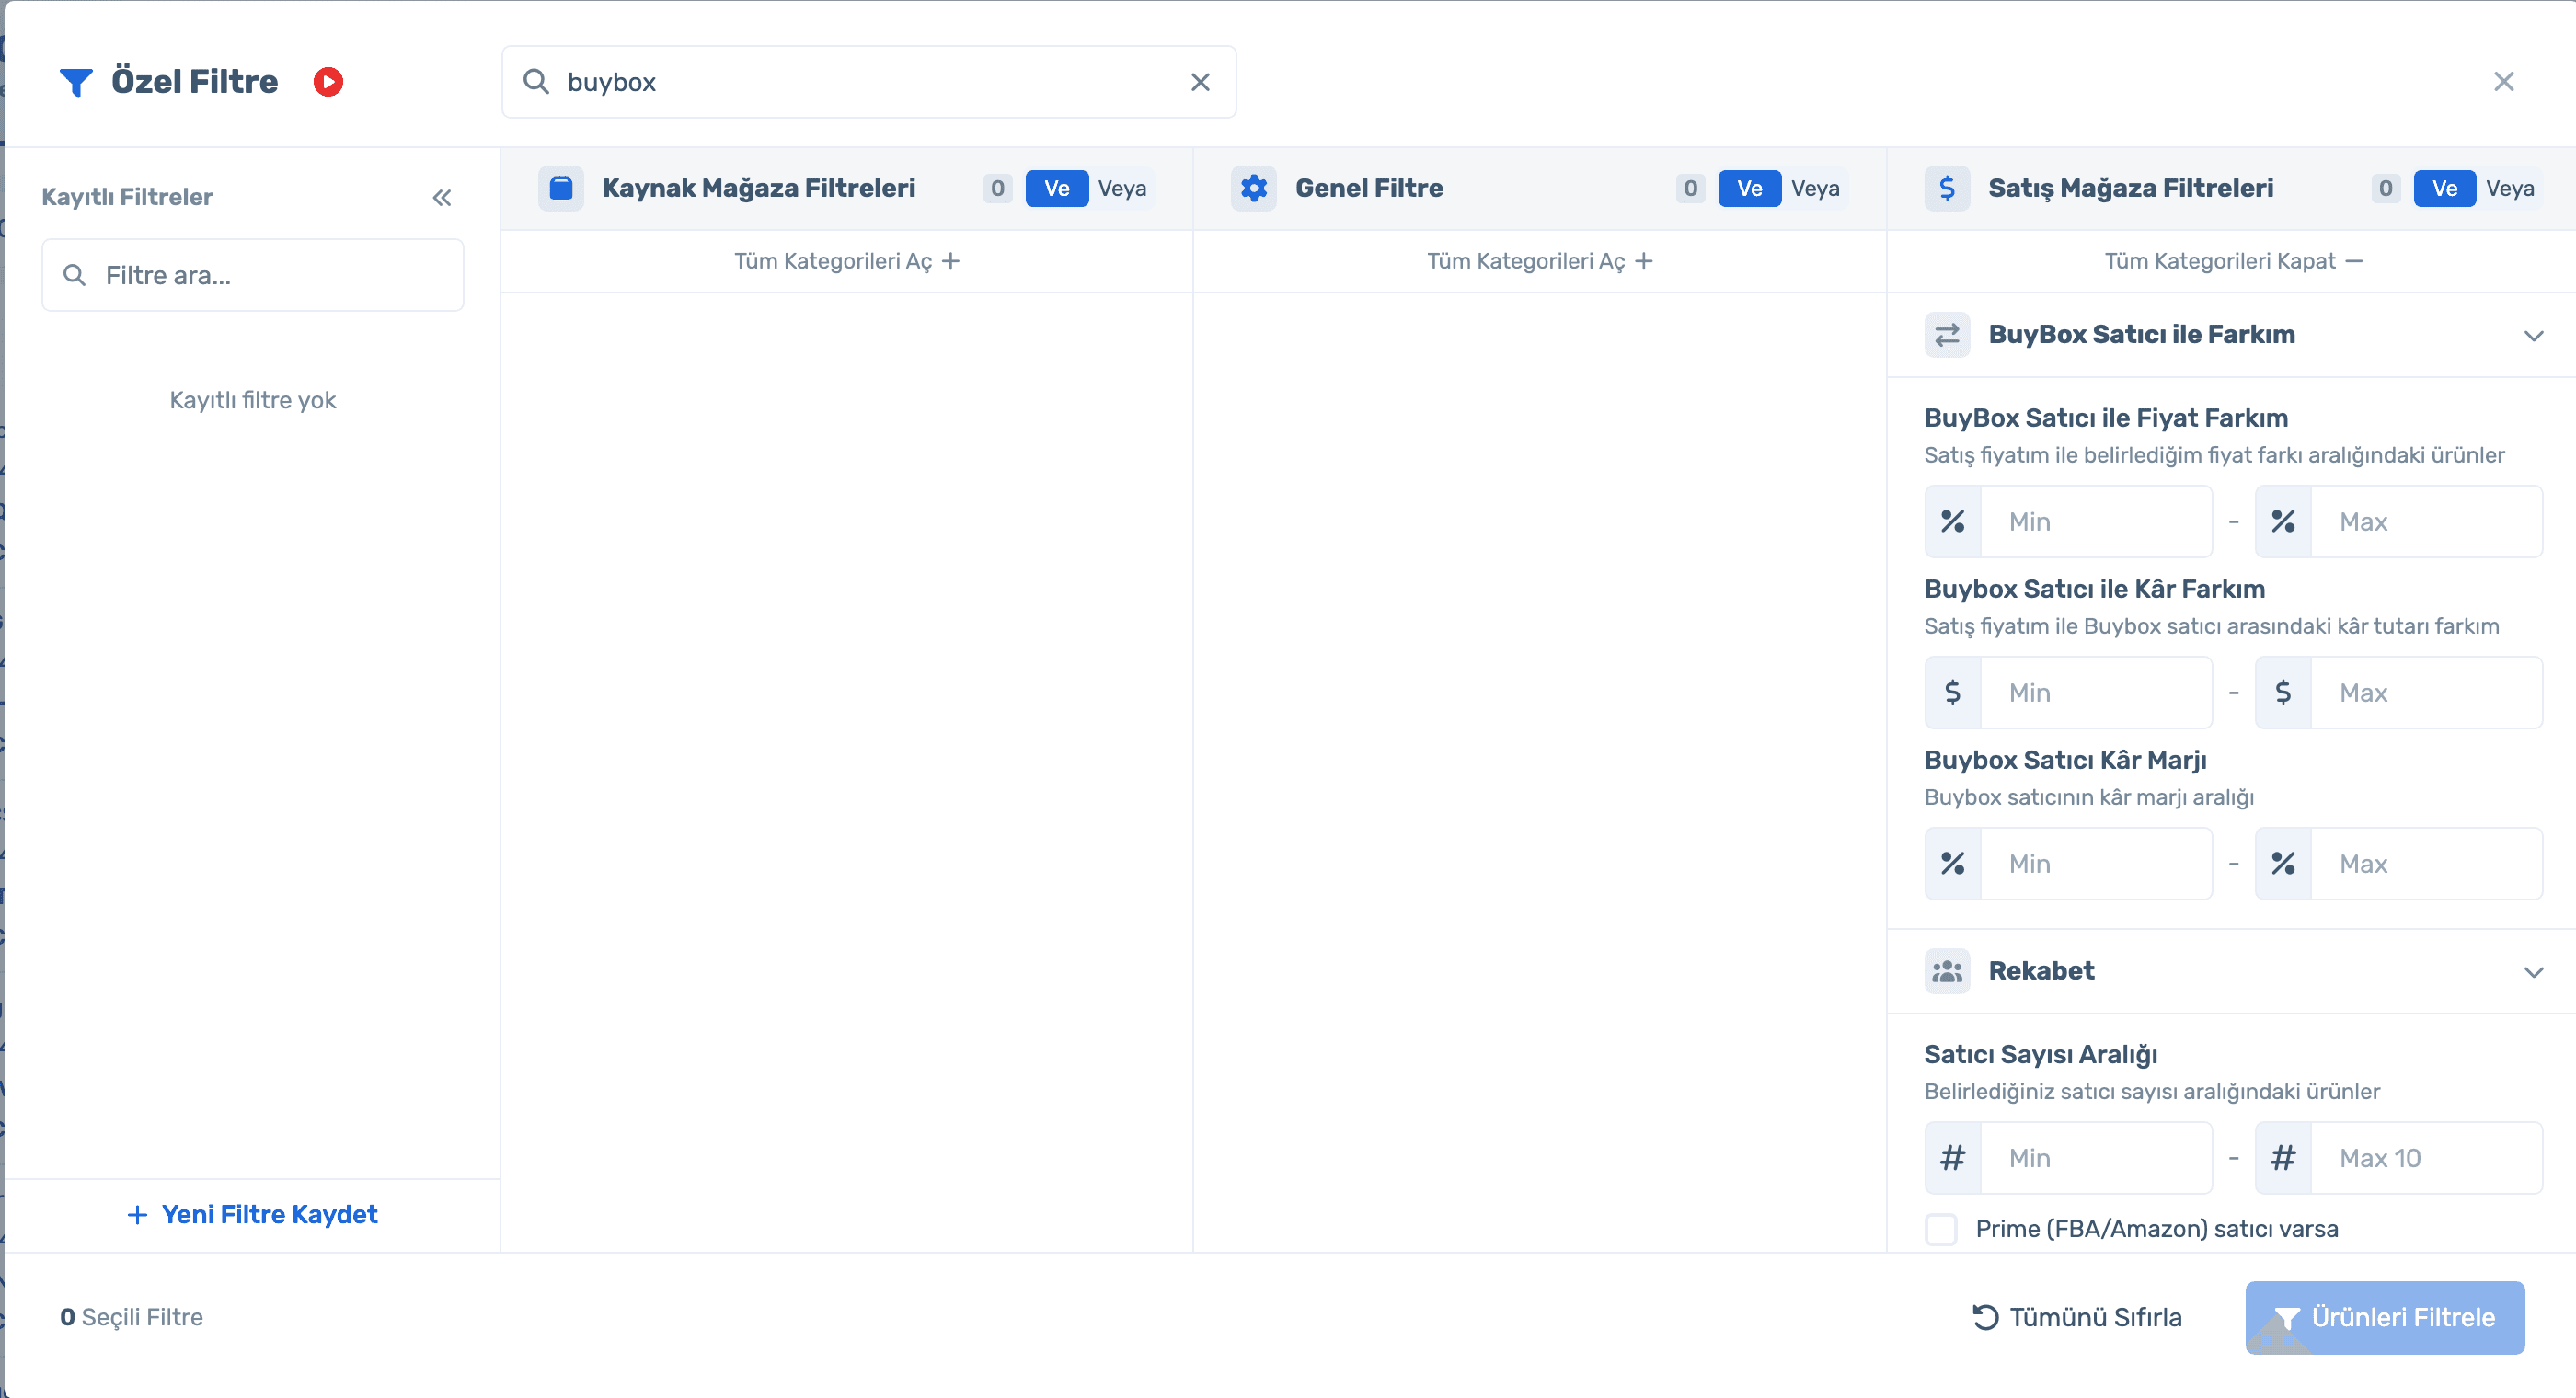Click the Ürünleri Filtrele button
Image resolution: width=2576 pixels, height=1398 pixels.
2384,1317
